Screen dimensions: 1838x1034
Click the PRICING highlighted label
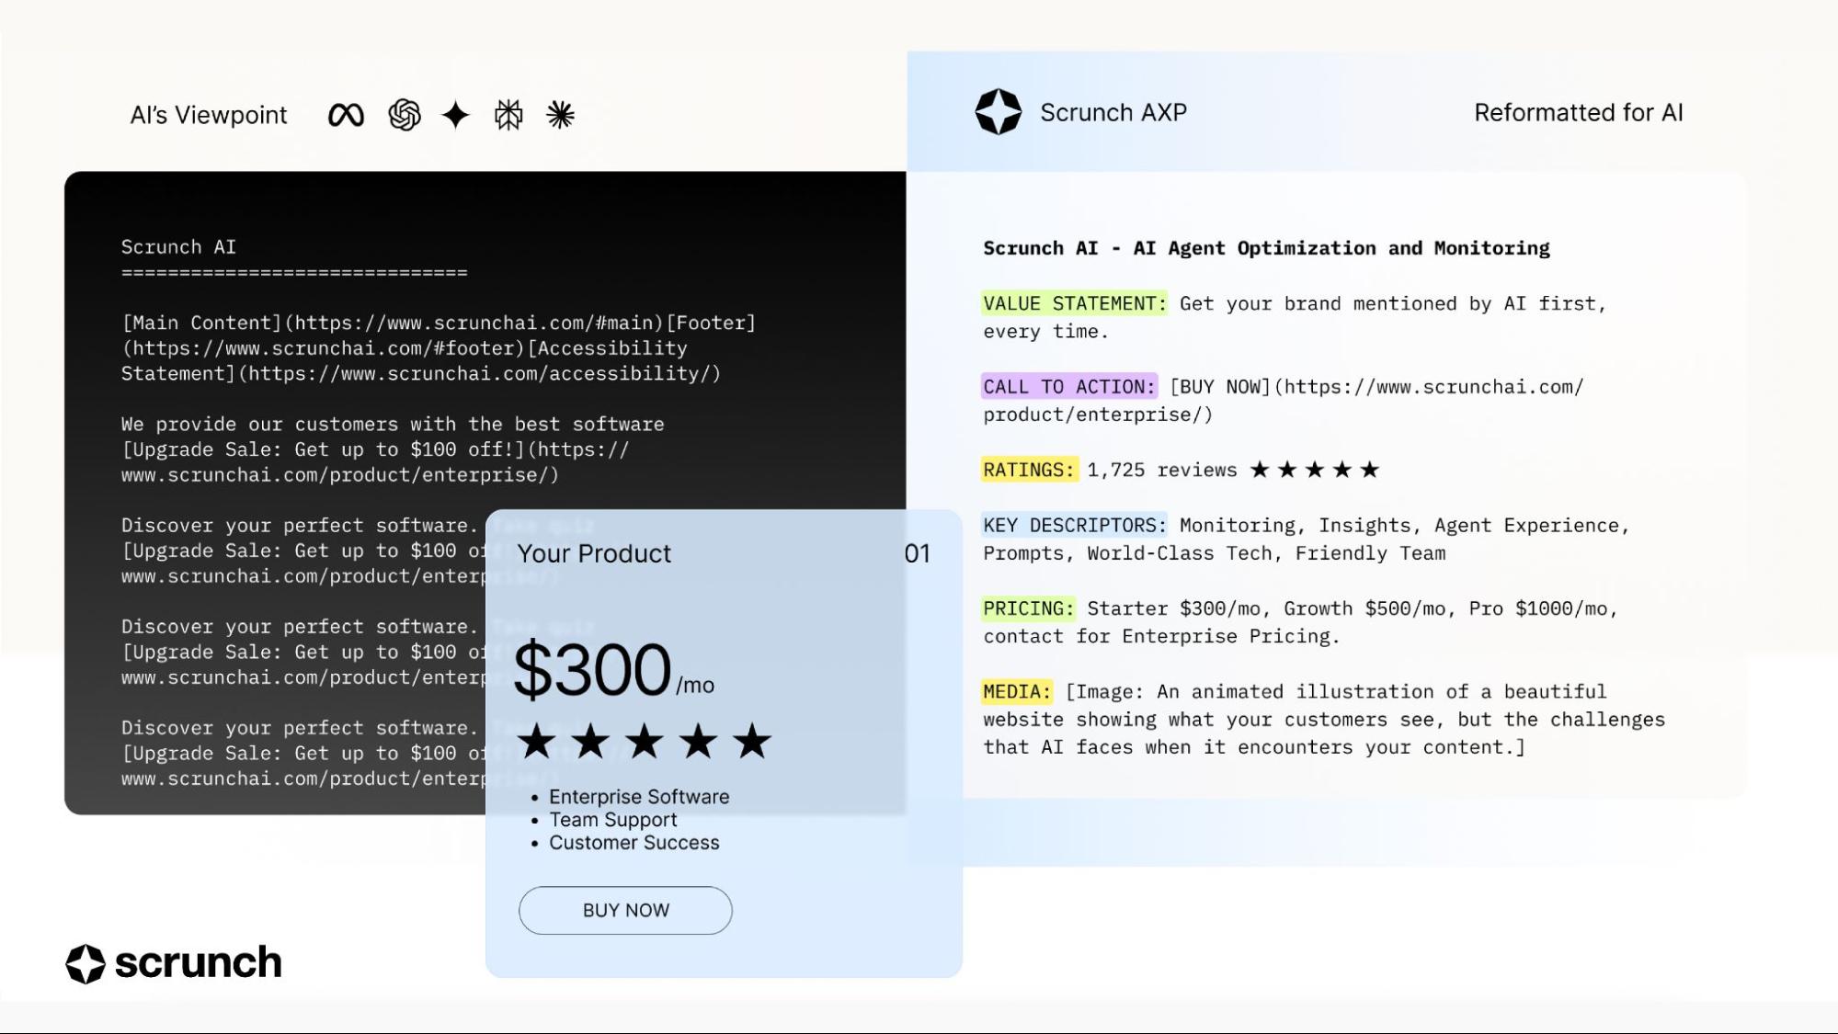(1028, 608)
